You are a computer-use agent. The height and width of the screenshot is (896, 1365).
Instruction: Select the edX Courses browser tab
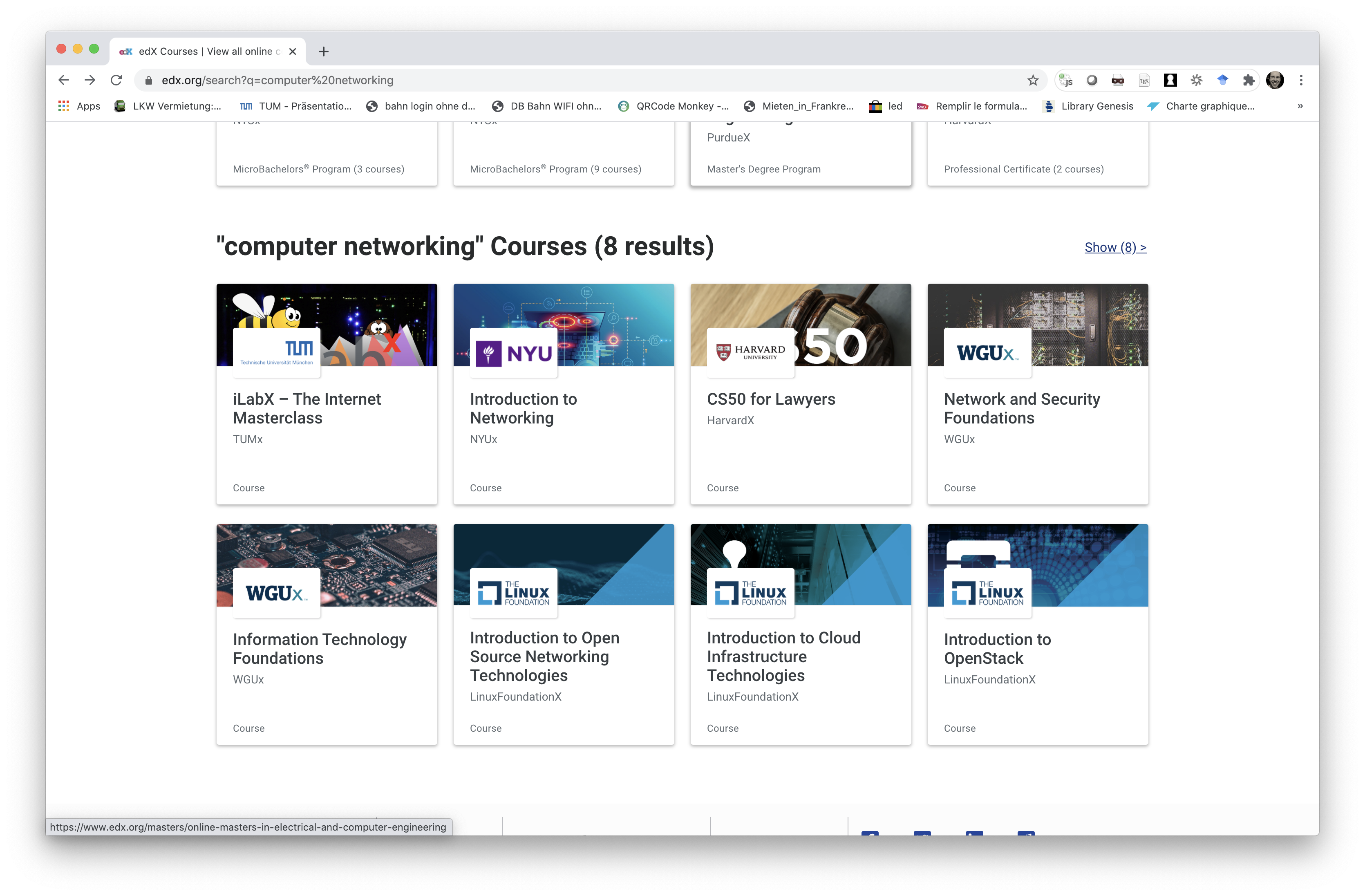point(207,52)
